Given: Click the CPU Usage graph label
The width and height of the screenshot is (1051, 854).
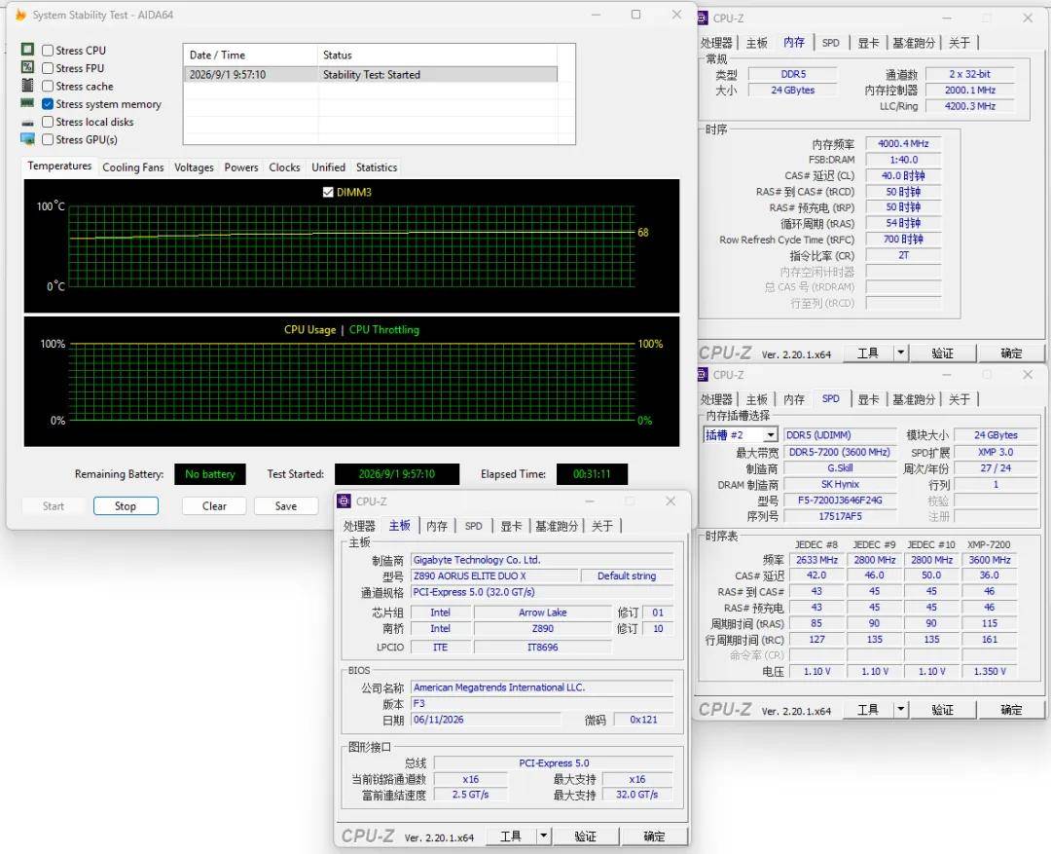Looking at the screenshot, I should (309, 329).
